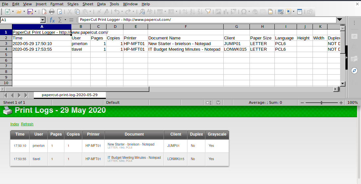Screen dimensions: 361x184
Task: Open the undo history dropdown
Action: [122, 12]
